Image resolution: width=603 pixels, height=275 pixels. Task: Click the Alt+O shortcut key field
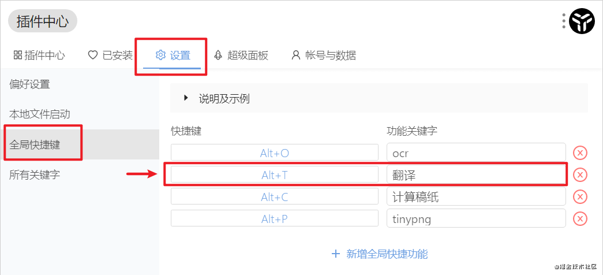click(x=275, y=153)
